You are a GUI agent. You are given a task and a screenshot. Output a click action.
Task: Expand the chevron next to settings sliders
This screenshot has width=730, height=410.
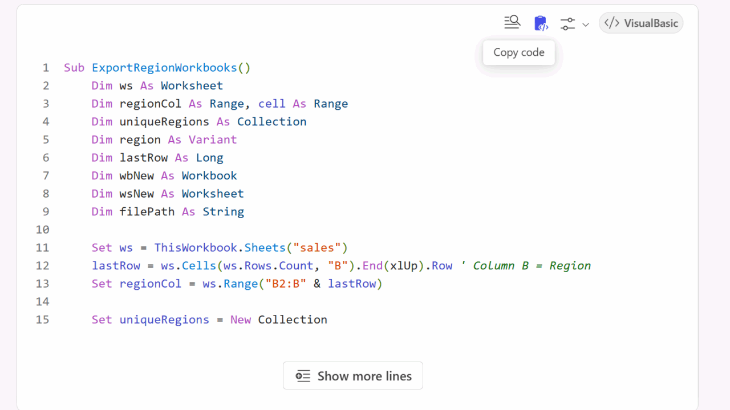click(x=586, y=24)
